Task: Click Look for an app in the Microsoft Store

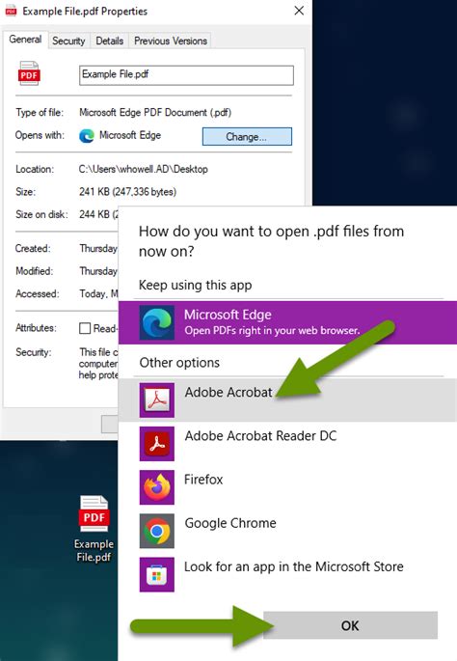Action: (293, 566)
